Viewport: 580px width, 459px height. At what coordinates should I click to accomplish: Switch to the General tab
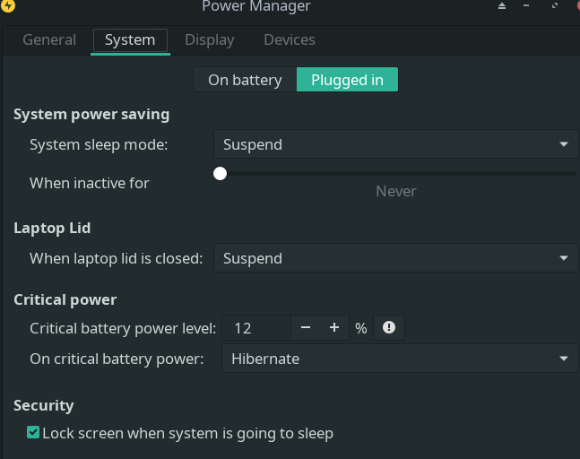click(x=48, y=40)
